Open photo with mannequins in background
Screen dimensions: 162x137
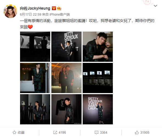point(35,109)
